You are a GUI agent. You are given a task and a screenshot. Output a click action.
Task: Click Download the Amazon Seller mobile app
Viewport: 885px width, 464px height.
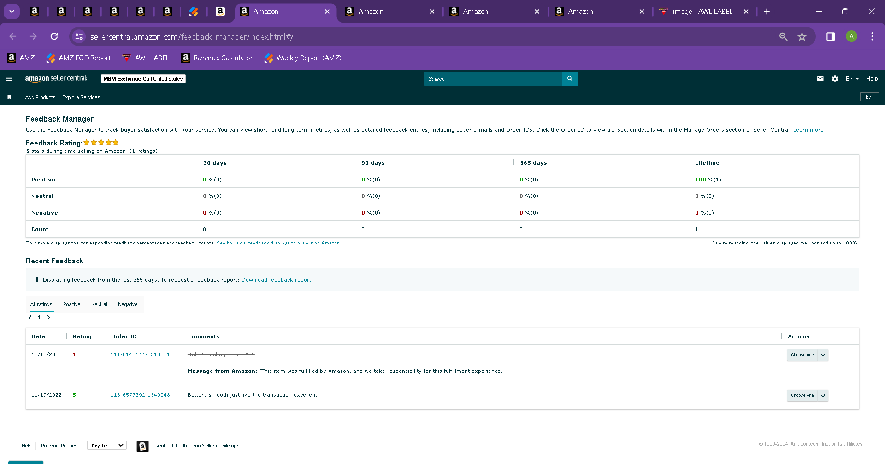point(195,446)
